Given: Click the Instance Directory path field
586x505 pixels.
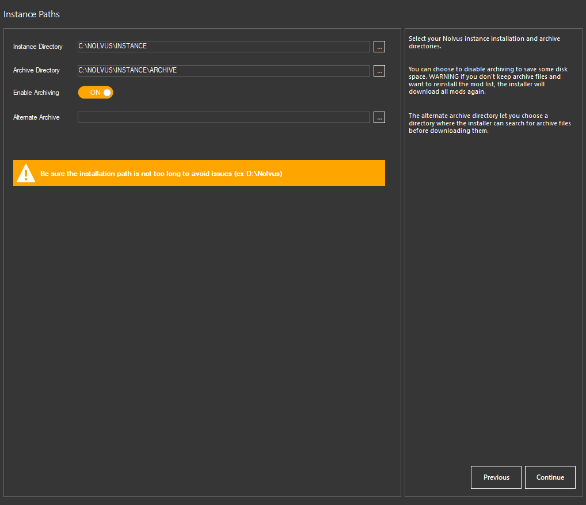Looking at the screenshot, I should pos(223,47).
